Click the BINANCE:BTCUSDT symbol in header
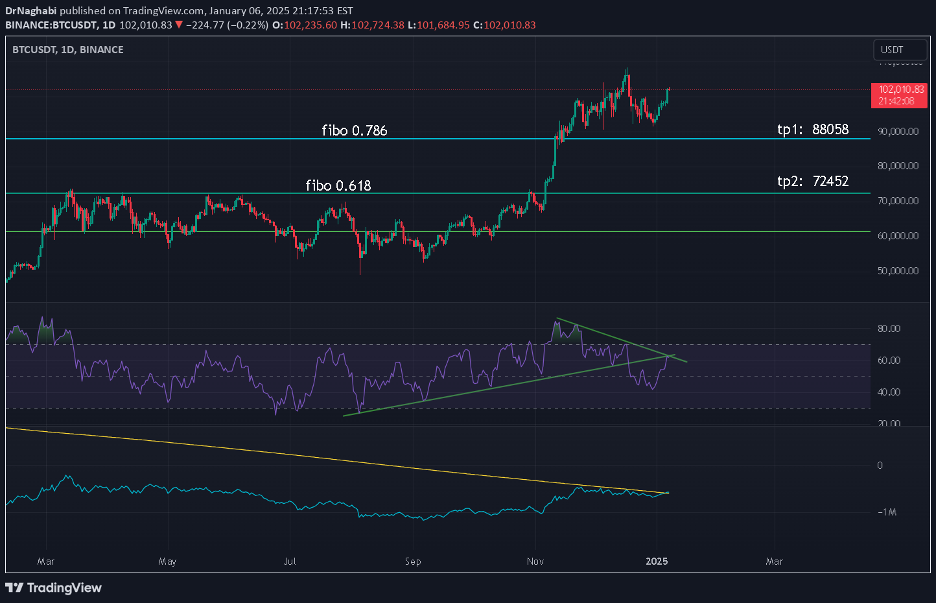This screenshot has width=936, height=603. coord(51,25)
